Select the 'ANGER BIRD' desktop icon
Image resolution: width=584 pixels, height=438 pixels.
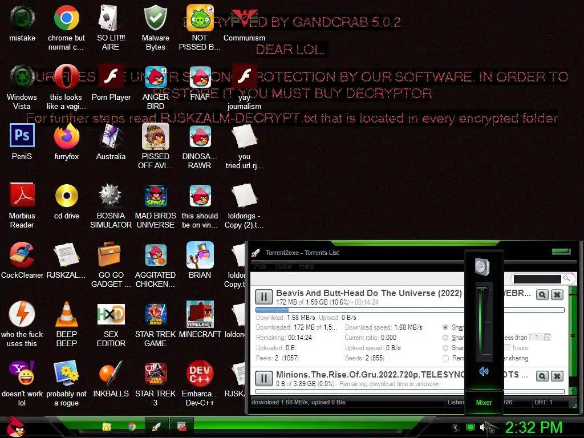pyautogui.click(x=155, y=87)
